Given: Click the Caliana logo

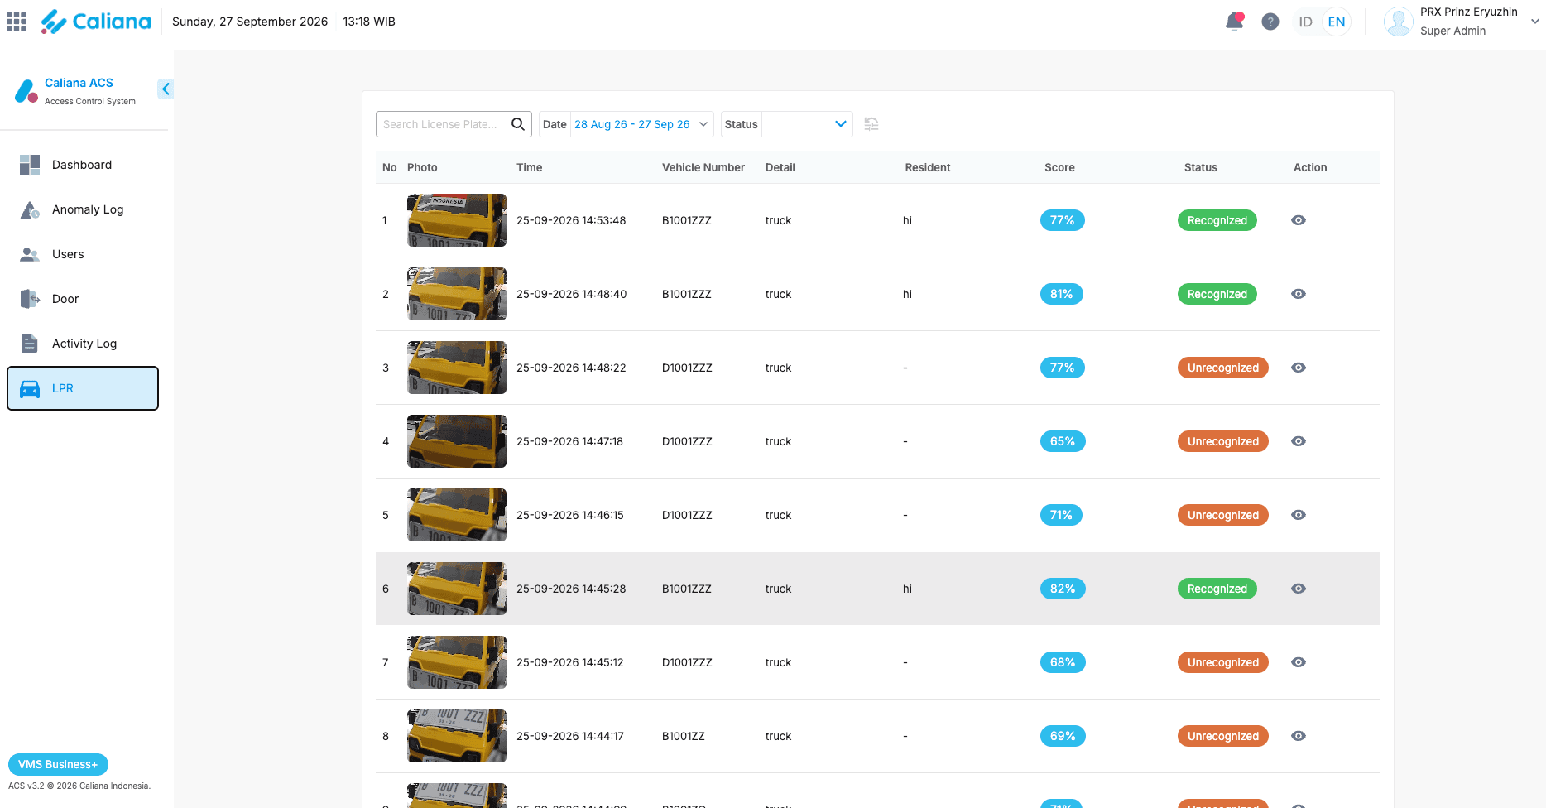Looking at the screenshot, I should pyautogui.click(x=96, y=22).
